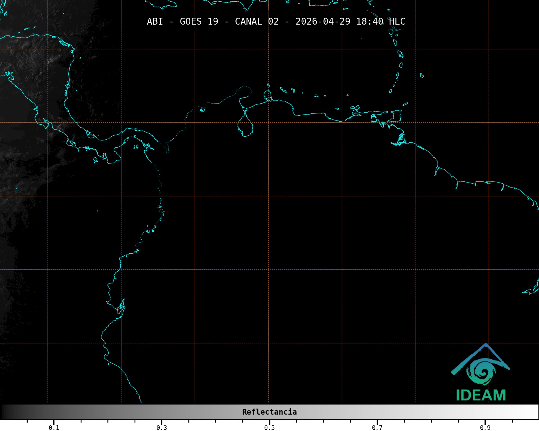Image resolution: width=539 pixels, height=431 pixels.
Task: Click the 0.1 tick label on colorbar
Action: click(54, 428)
